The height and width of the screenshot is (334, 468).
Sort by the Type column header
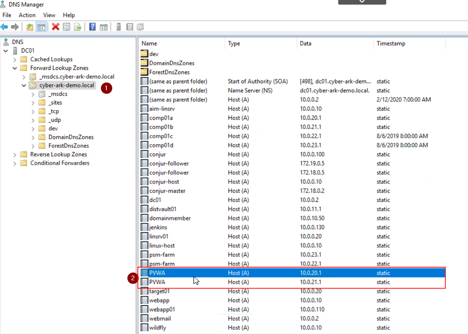tap(261, 43)
